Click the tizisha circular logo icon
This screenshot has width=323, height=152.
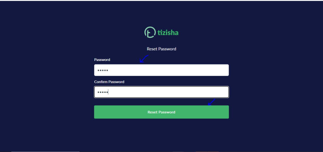pos(150,32)
